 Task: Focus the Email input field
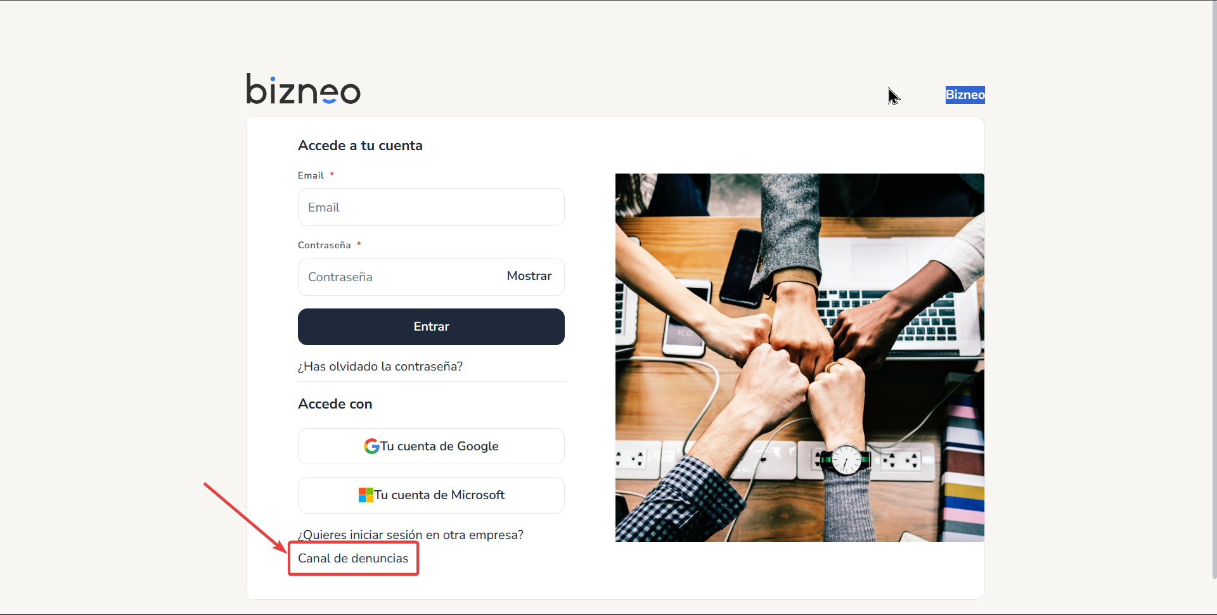(431, 207)
